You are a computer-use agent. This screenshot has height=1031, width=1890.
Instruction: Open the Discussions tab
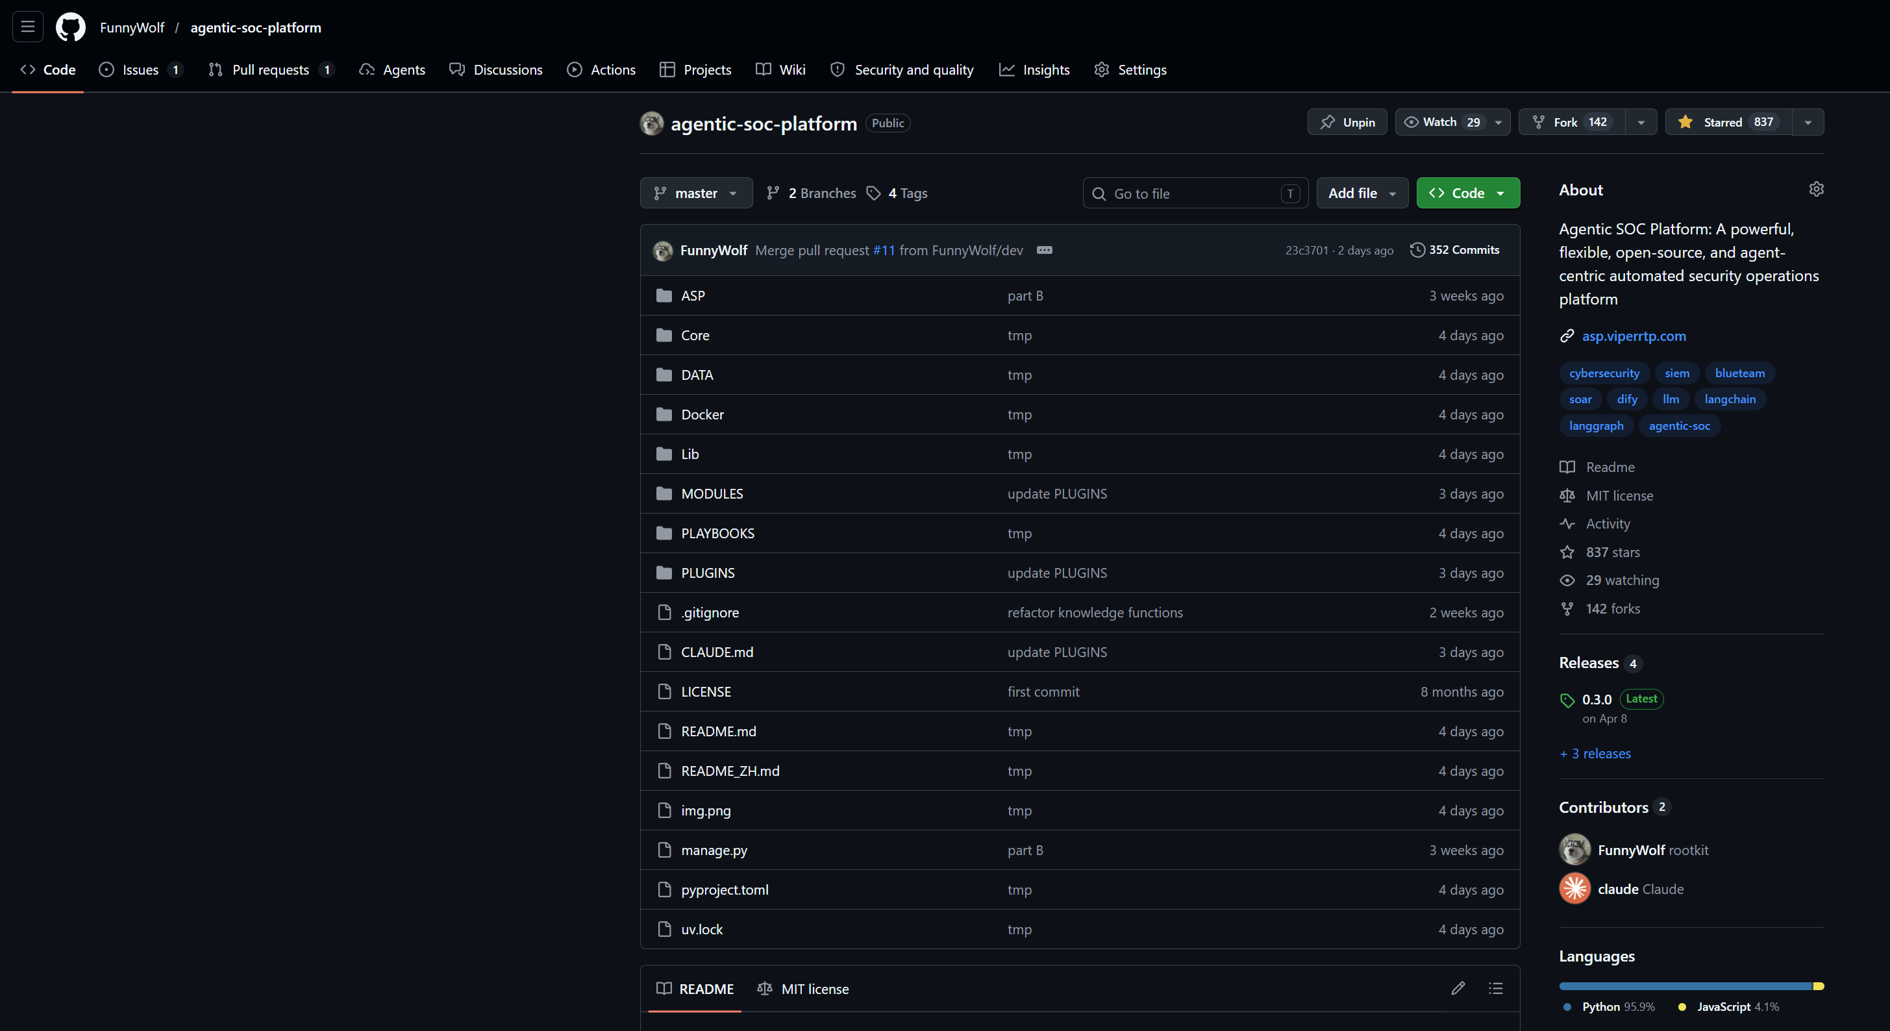[496, 69]
